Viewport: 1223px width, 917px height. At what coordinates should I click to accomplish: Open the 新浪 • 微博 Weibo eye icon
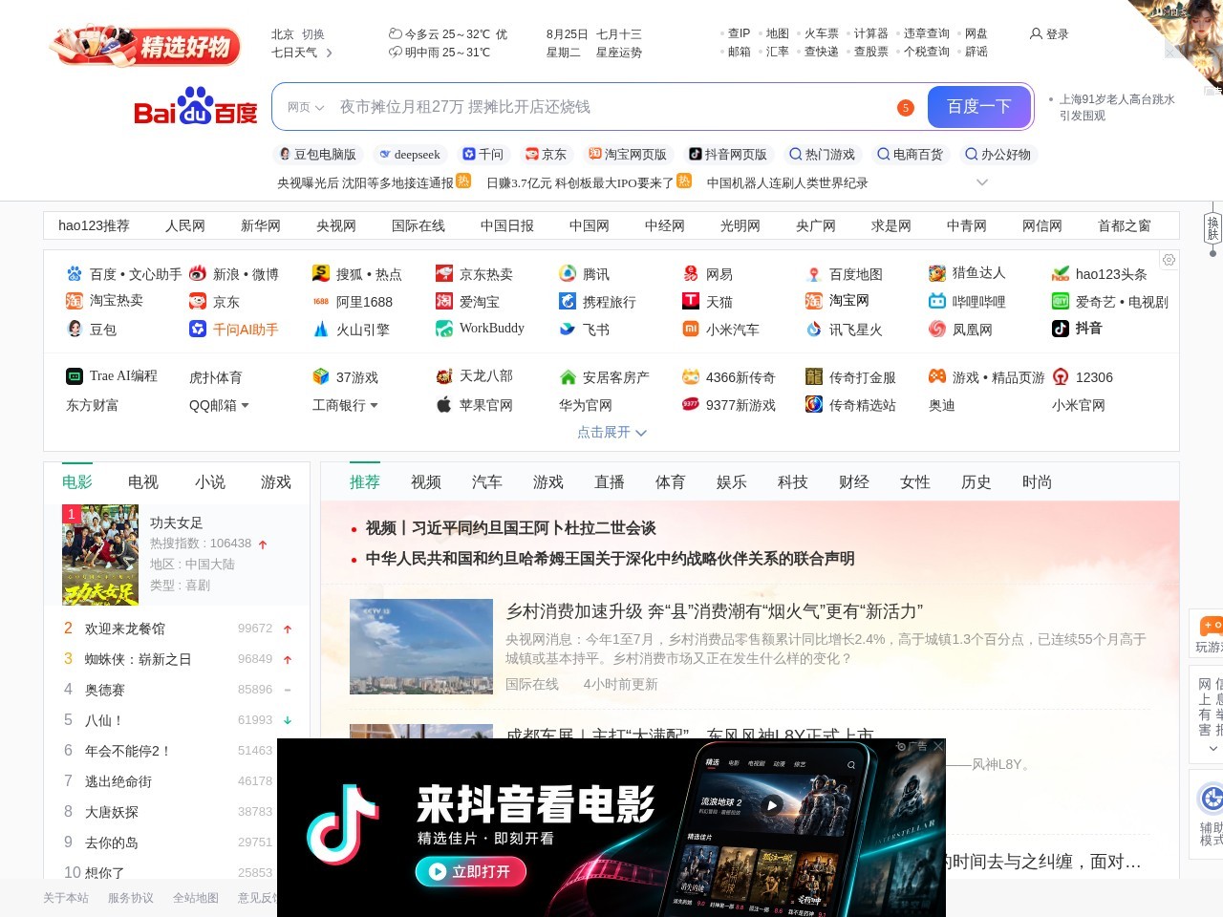[x=198, y=274]
